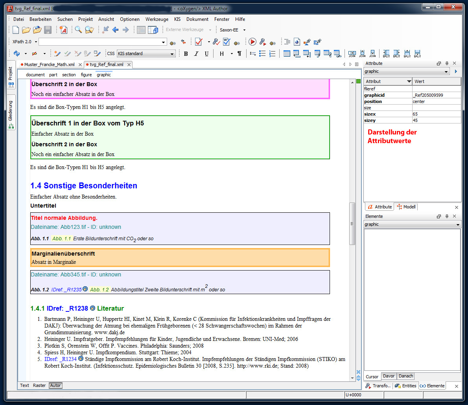The height and width of the screenshot is (405, 468).
Task: Toggle bold formatting
Action: click(x=186, y=53)
